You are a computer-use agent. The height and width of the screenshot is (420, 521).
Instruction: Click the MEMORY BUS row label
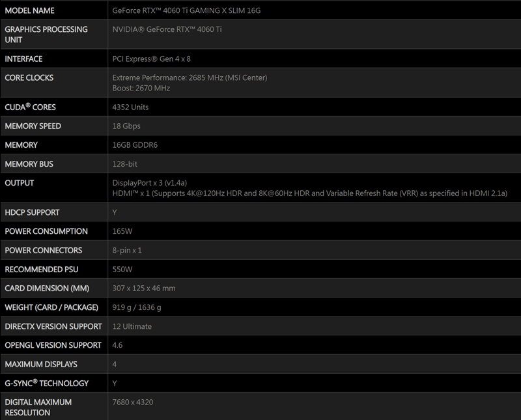29,164
